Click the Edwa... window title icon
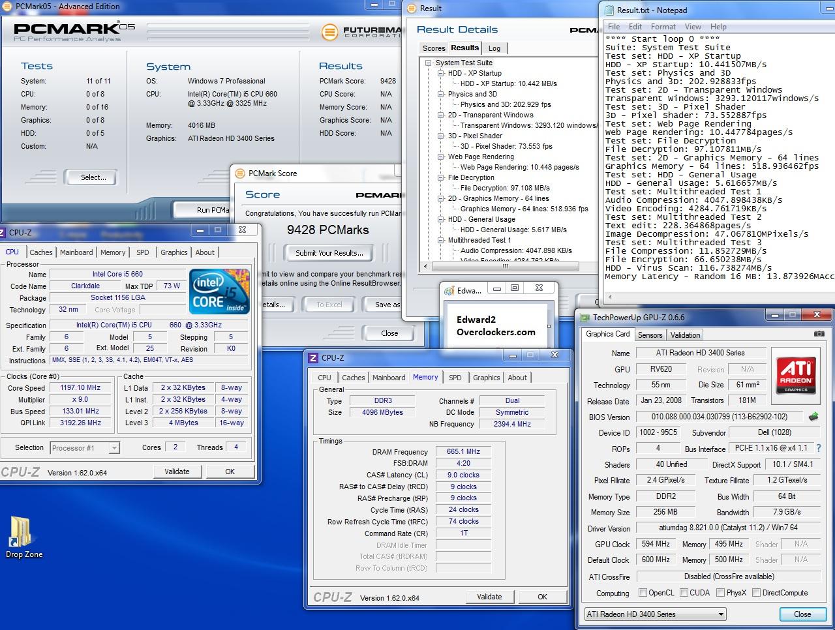Viewport: 835px width, 630px height. coord(449,290)
